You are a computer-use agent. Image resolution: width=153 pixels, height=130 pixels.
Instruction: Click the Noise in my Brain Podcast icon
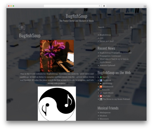[101, 99]
